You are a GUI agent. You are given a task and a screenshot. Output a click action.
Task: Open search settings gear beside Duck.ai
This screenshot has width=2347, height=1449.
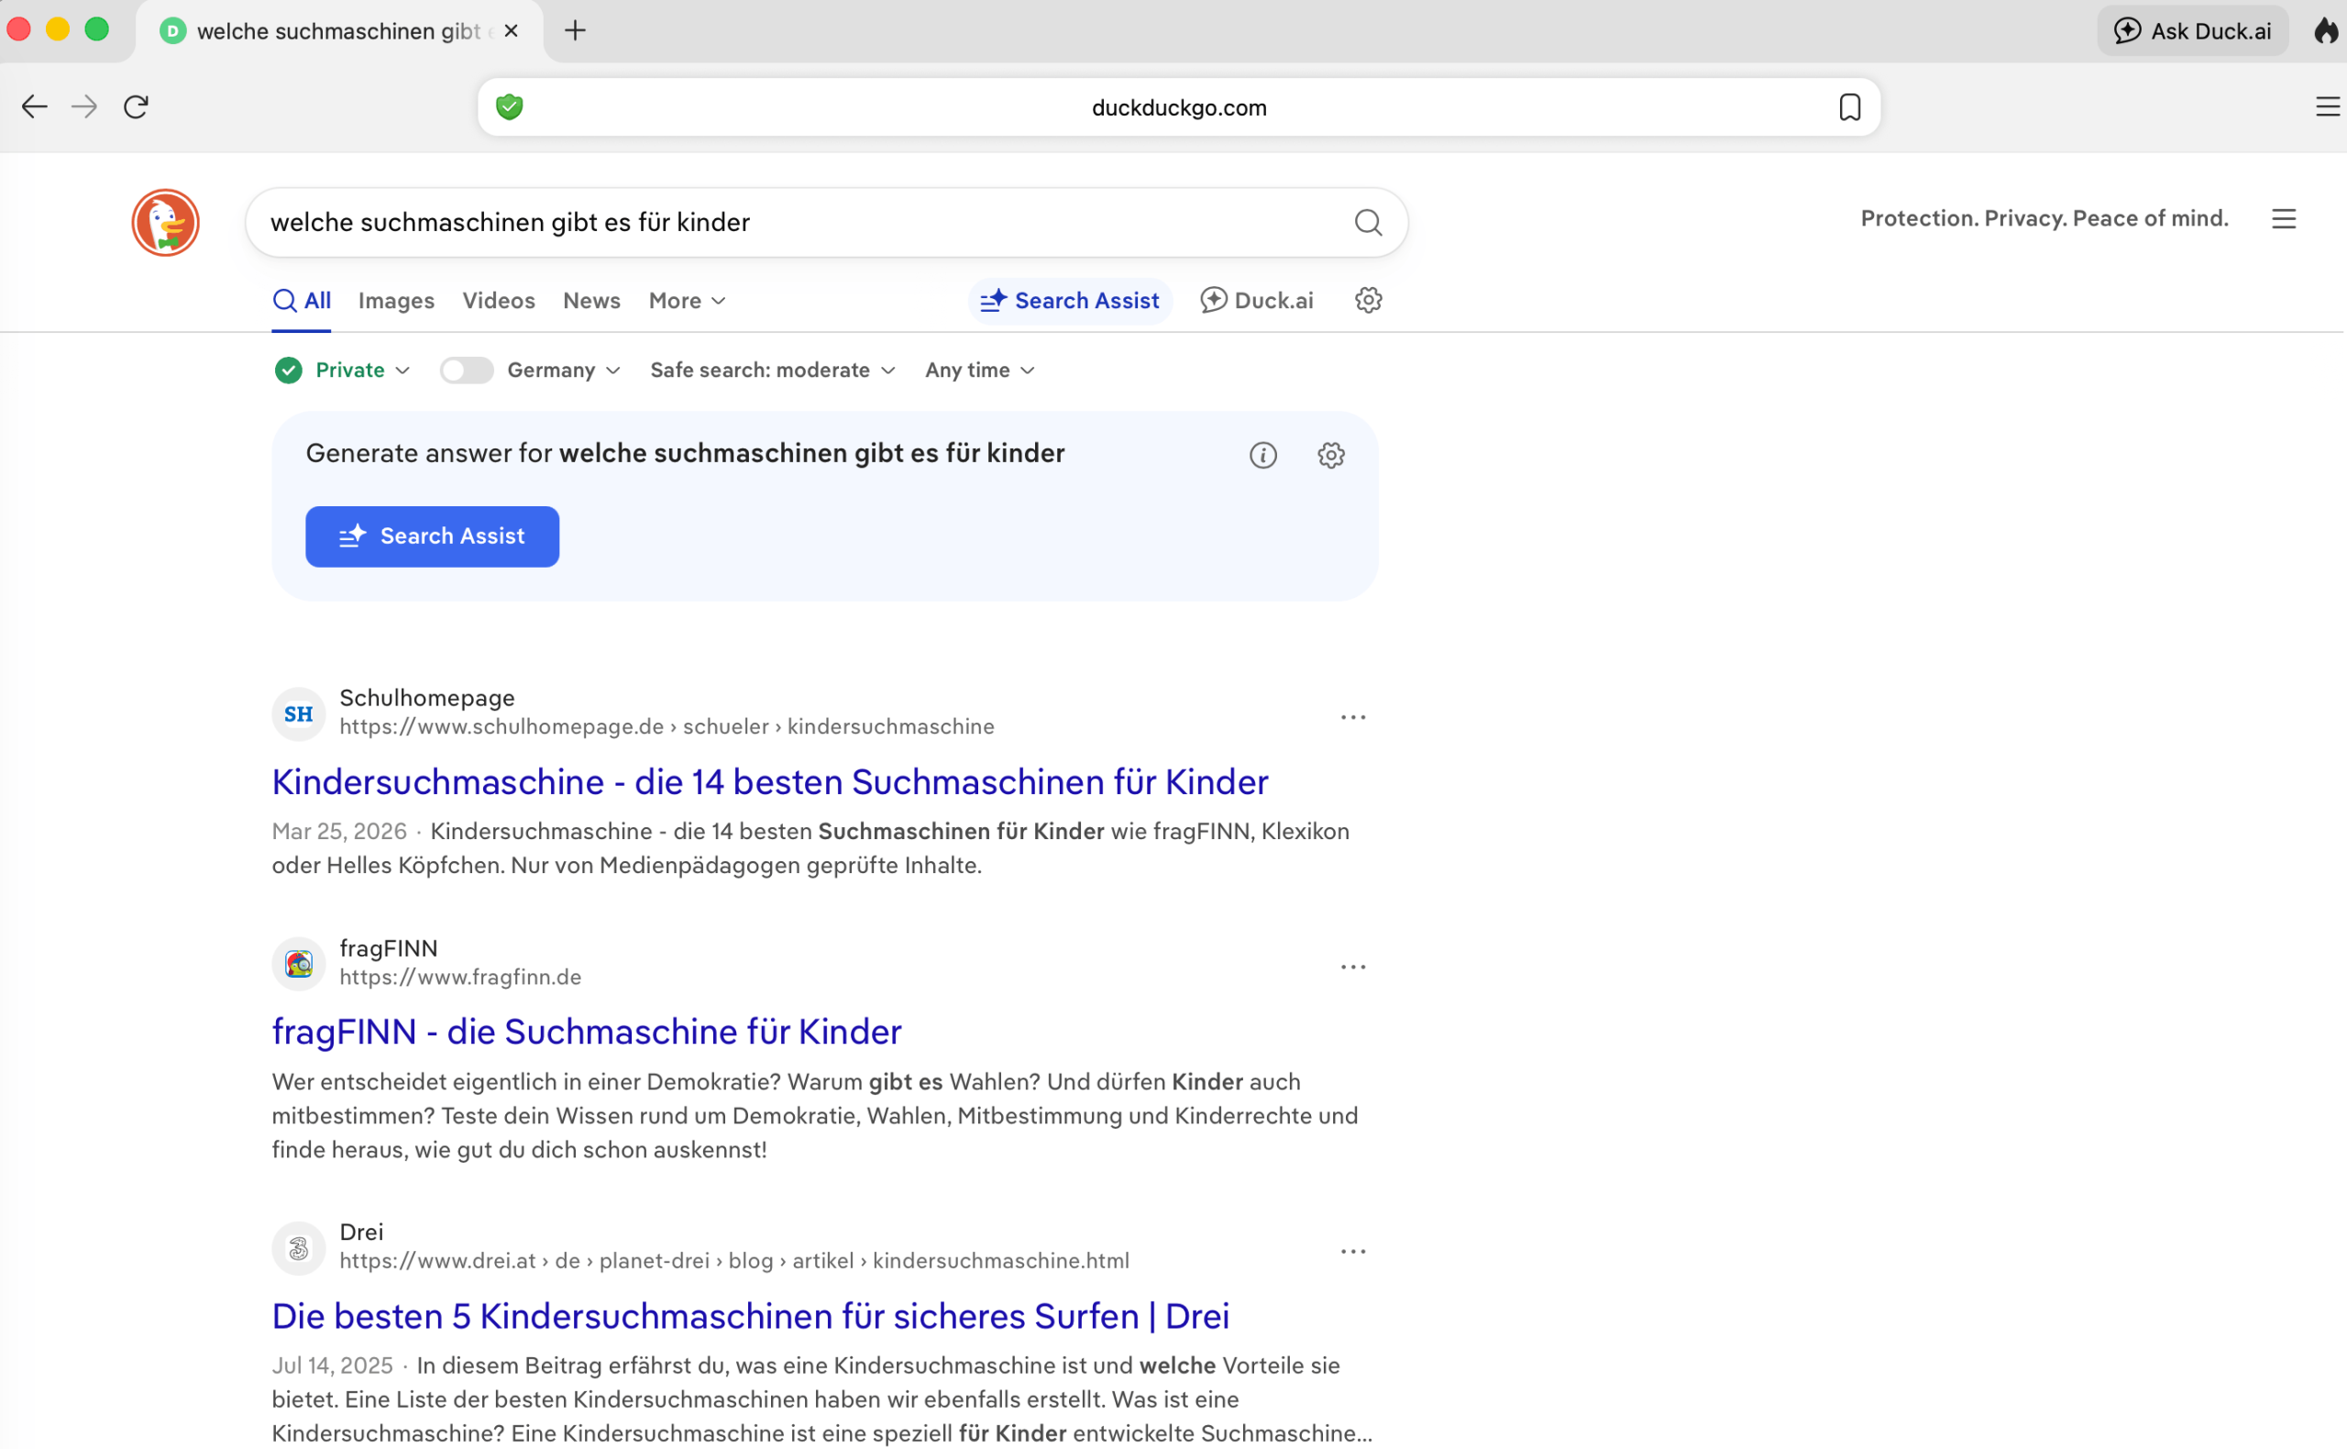click(x=1368, y=300)
